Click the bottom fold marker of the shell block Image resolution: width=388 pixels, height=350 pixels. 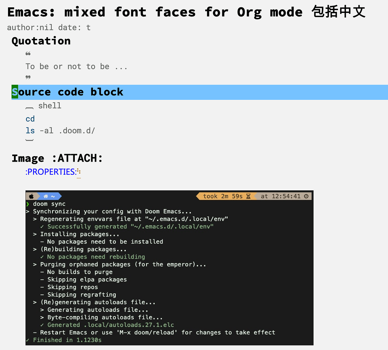click(29, 140)
